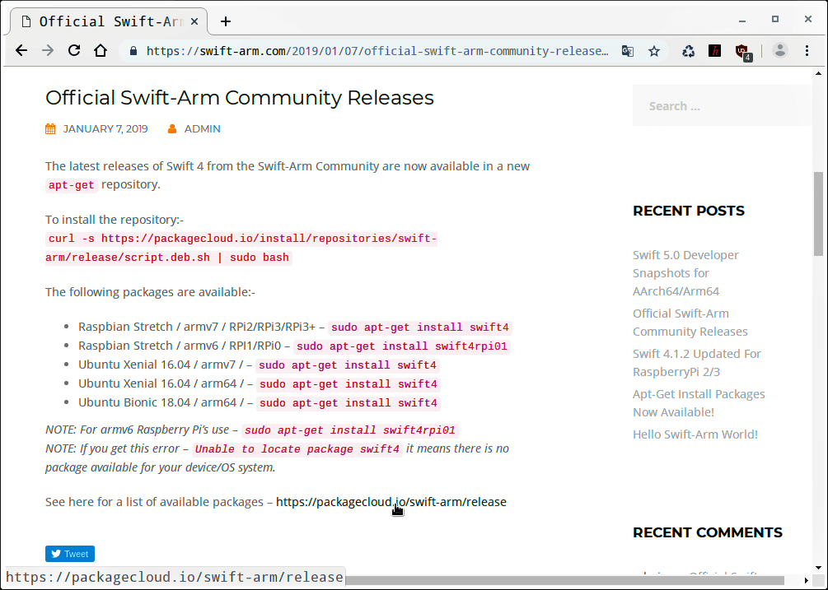View site security lock info
828x590 pixels.
click(133, 51)
